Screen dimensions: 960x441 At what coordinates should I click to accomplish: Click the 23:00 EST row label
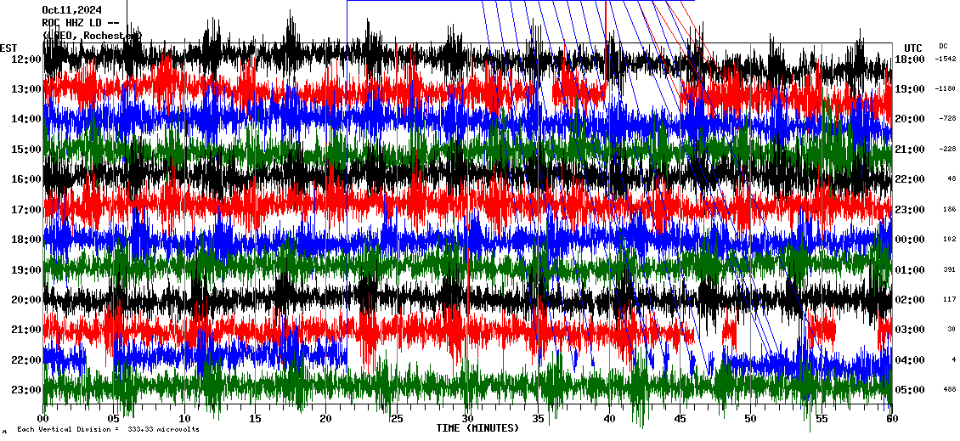pyautogui.click(x=28, y=390)
